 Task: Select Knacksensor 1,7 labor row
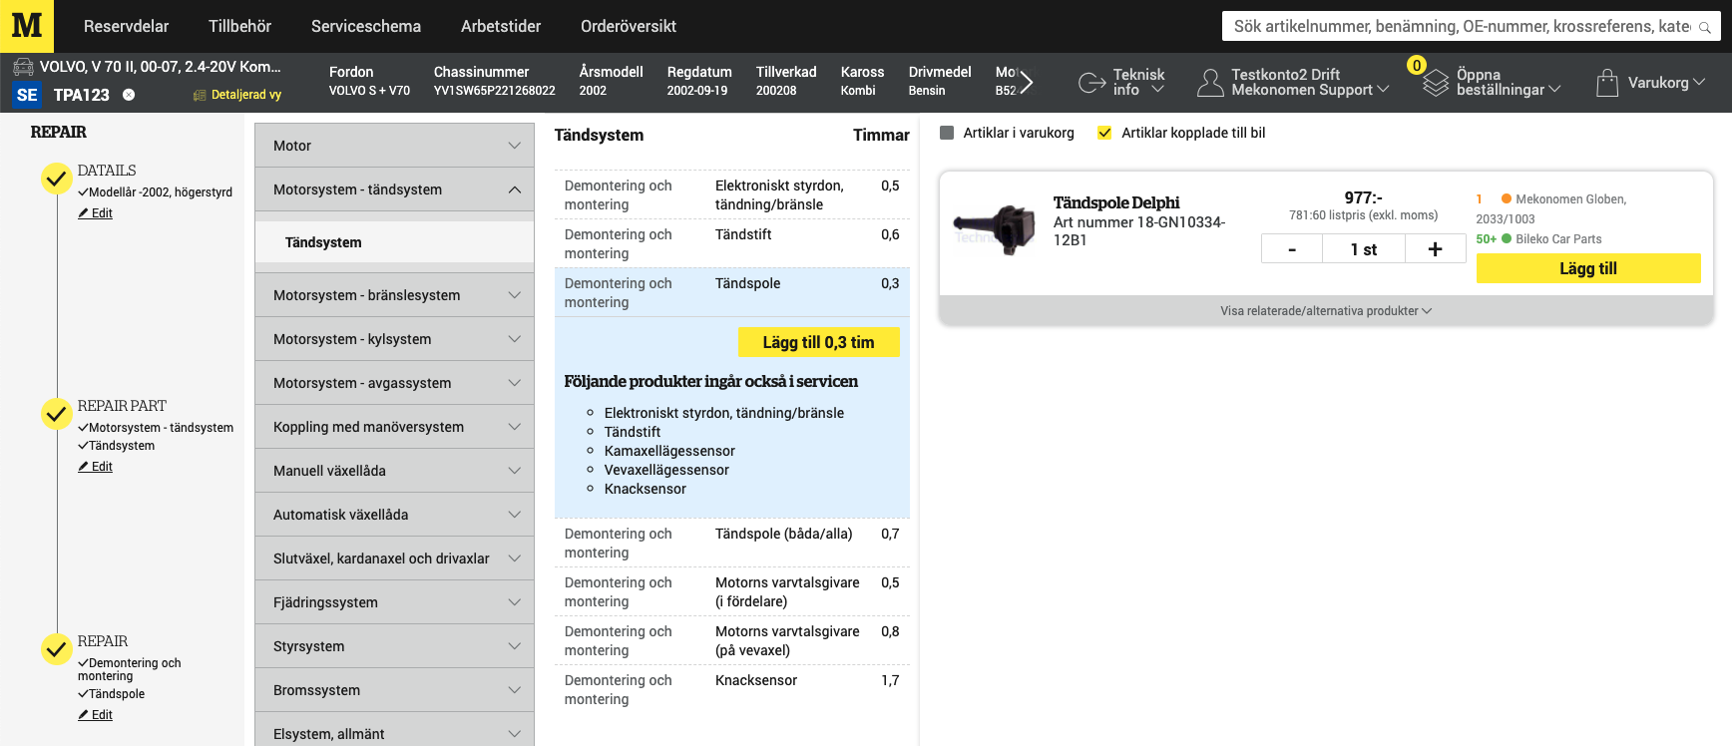pyautogui.click(x=732, y=689)
